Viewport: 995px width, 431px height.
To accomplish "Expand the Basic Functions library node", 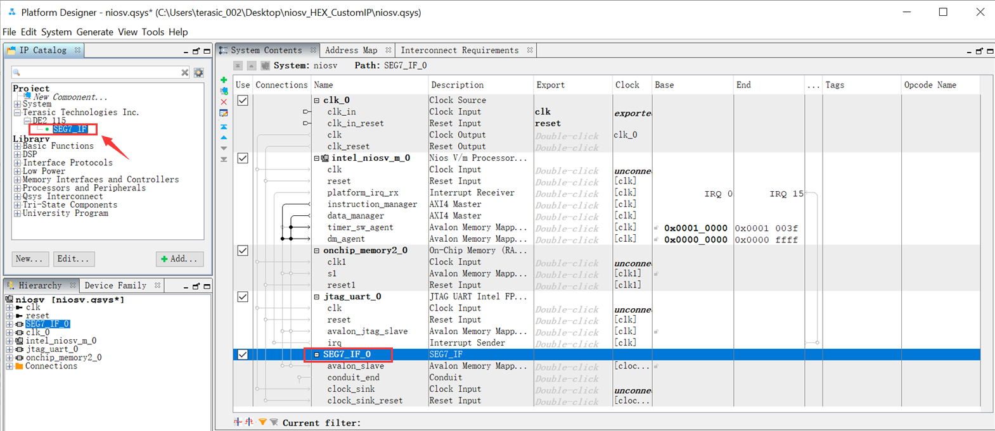I will 17,146.
